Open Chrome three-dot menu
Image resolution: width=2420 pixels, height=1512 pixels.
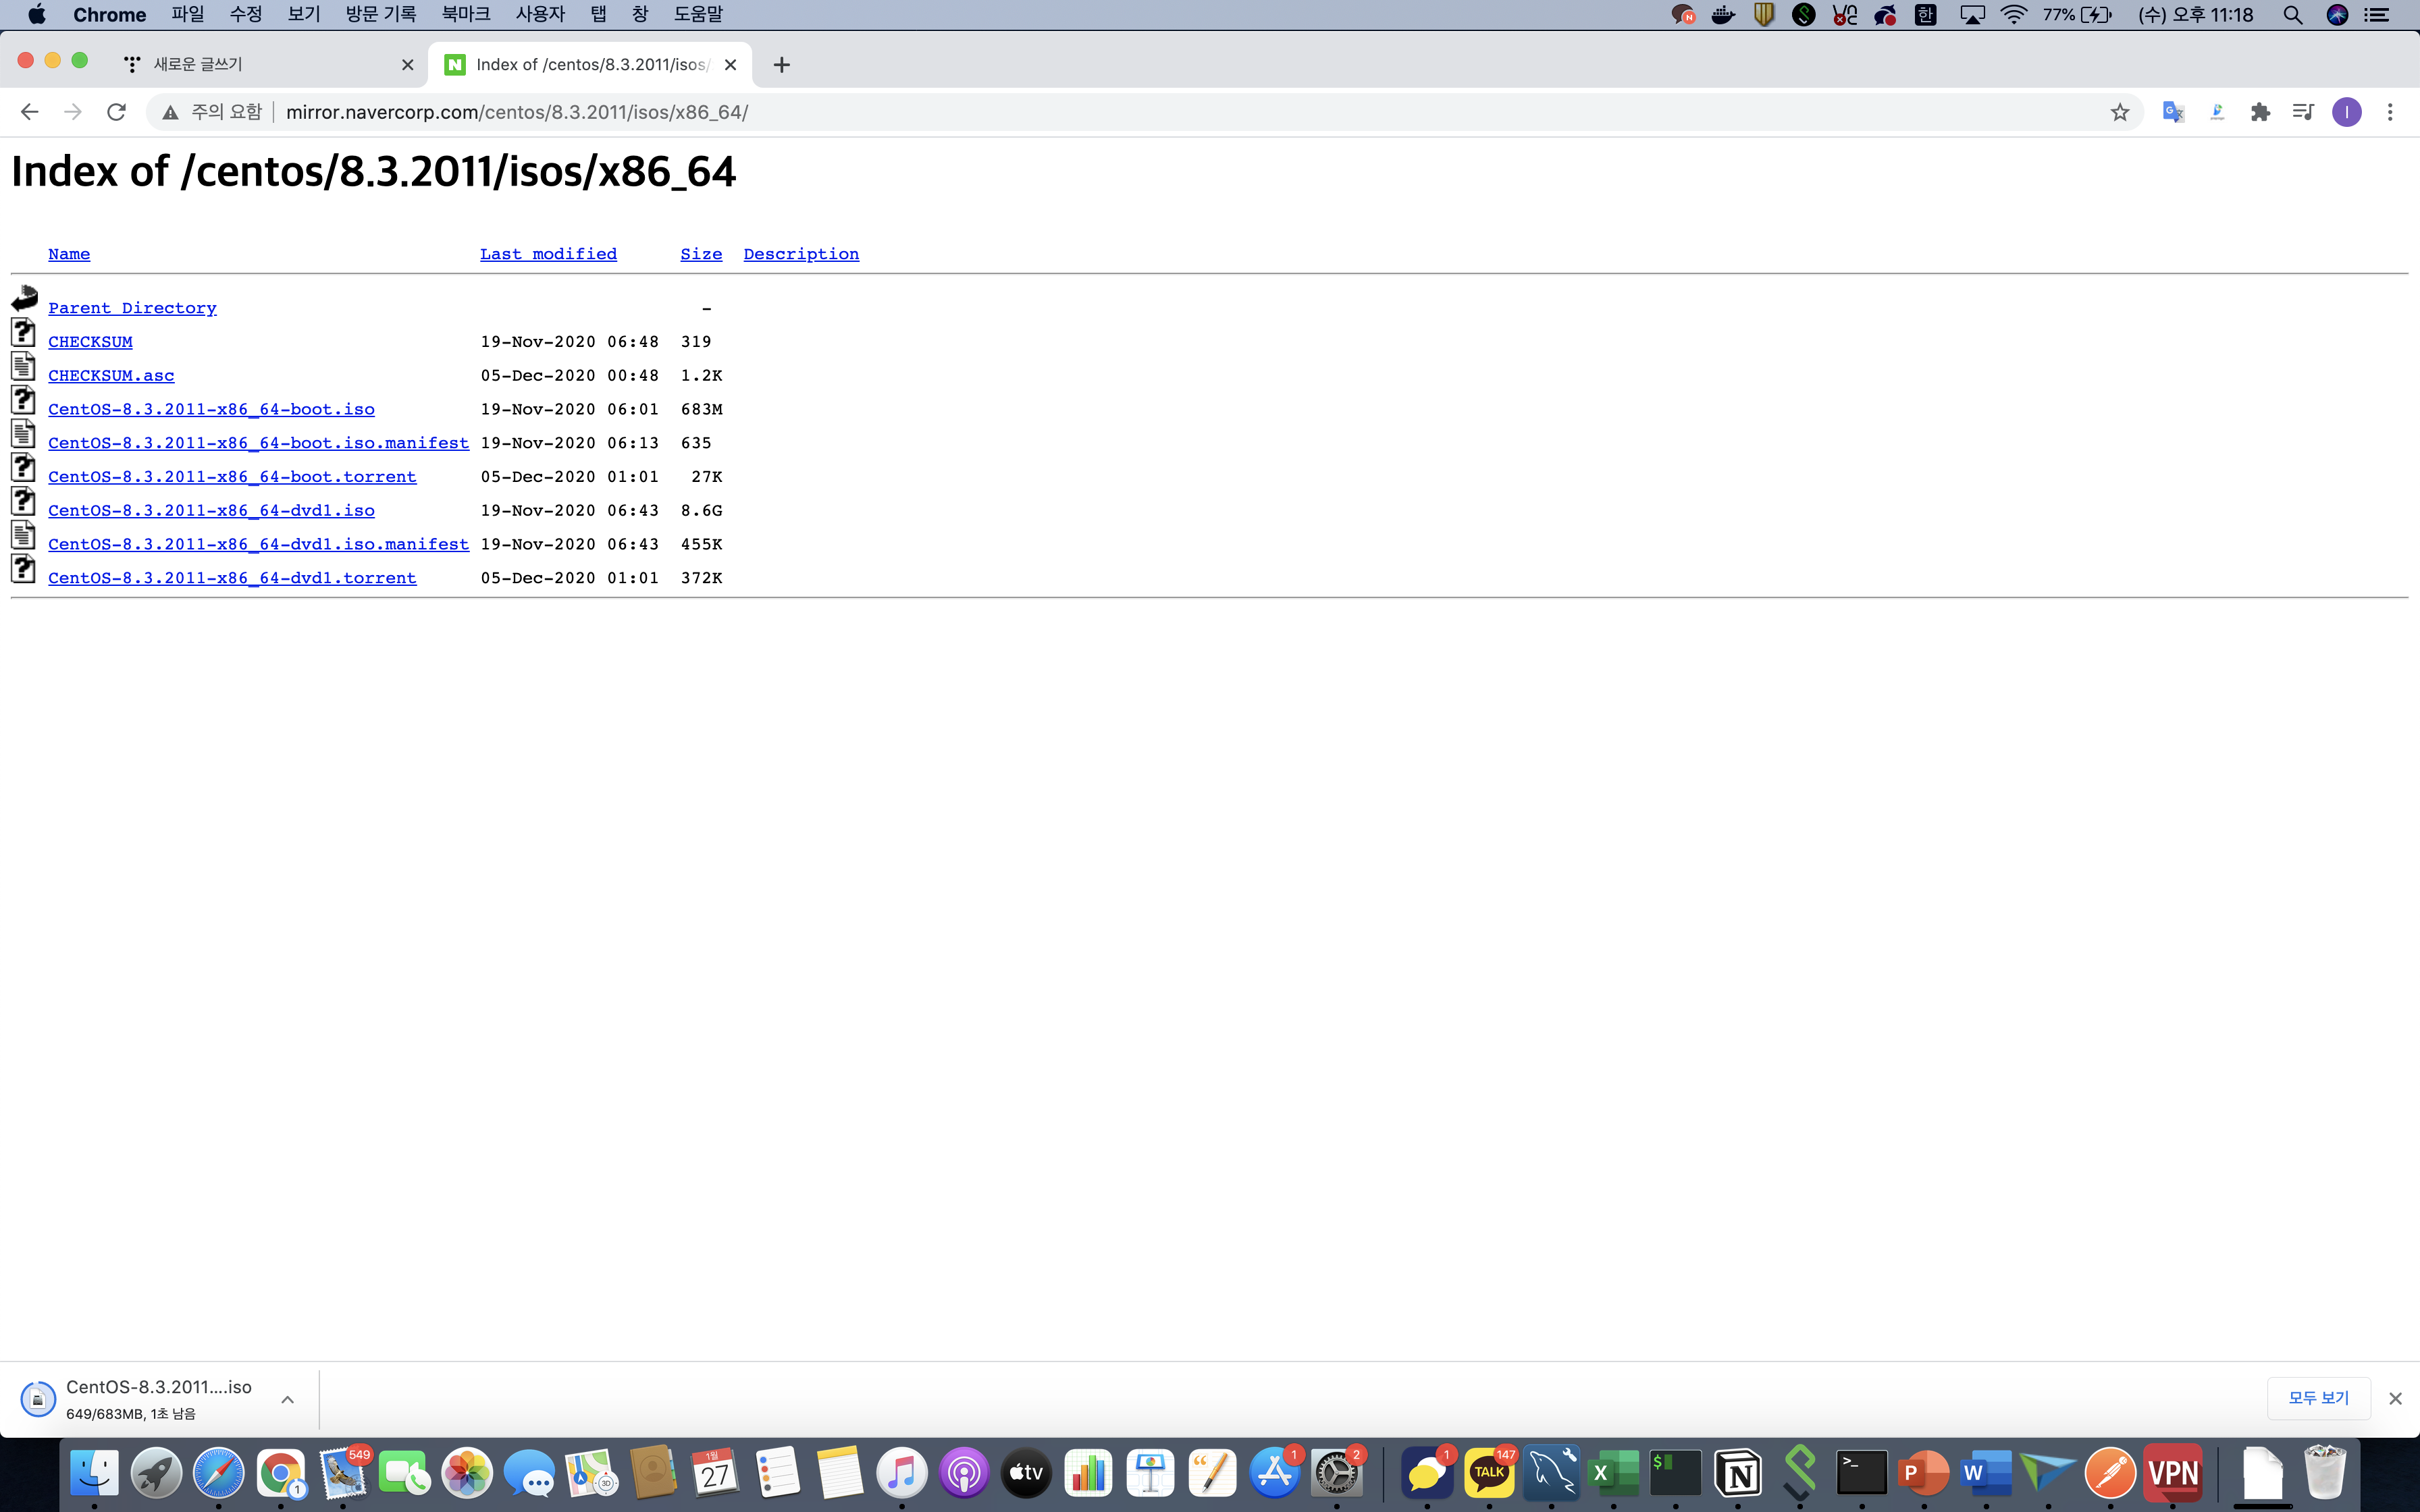2390,112
